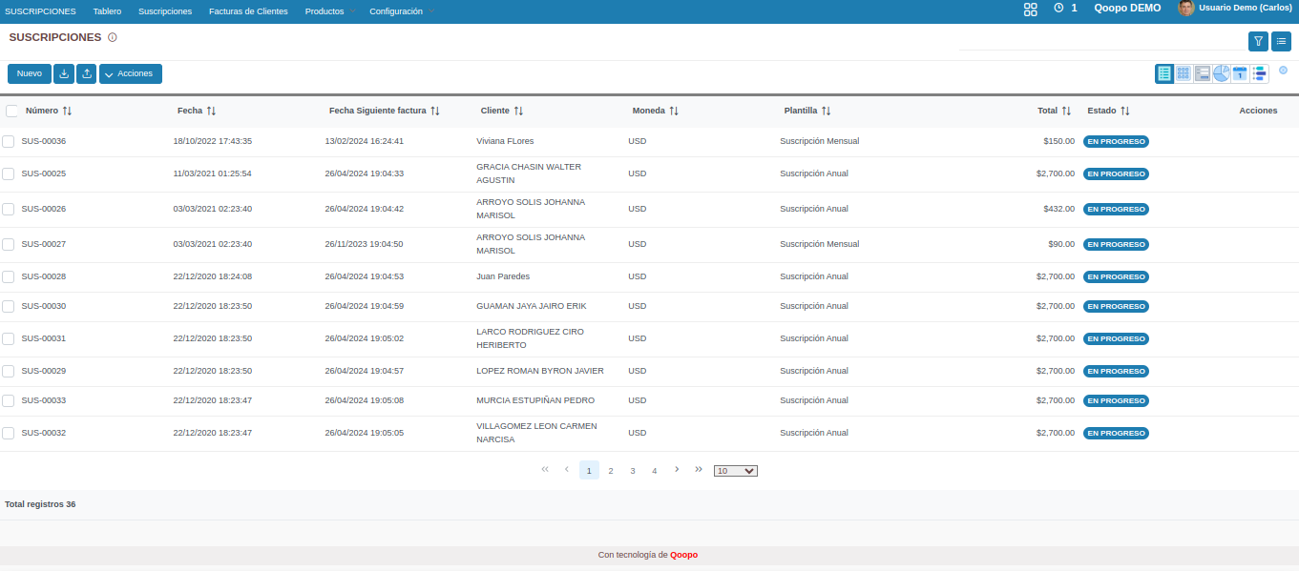This screenshot has width=1299, height=571.
Task: Select all rows with header checkbox
Action: click(x=12, y=111)
